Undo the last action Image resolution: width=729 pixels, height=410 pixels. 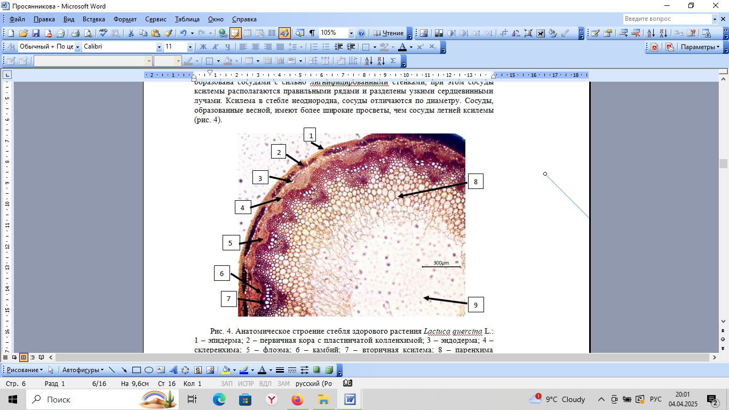coord(183,33)
